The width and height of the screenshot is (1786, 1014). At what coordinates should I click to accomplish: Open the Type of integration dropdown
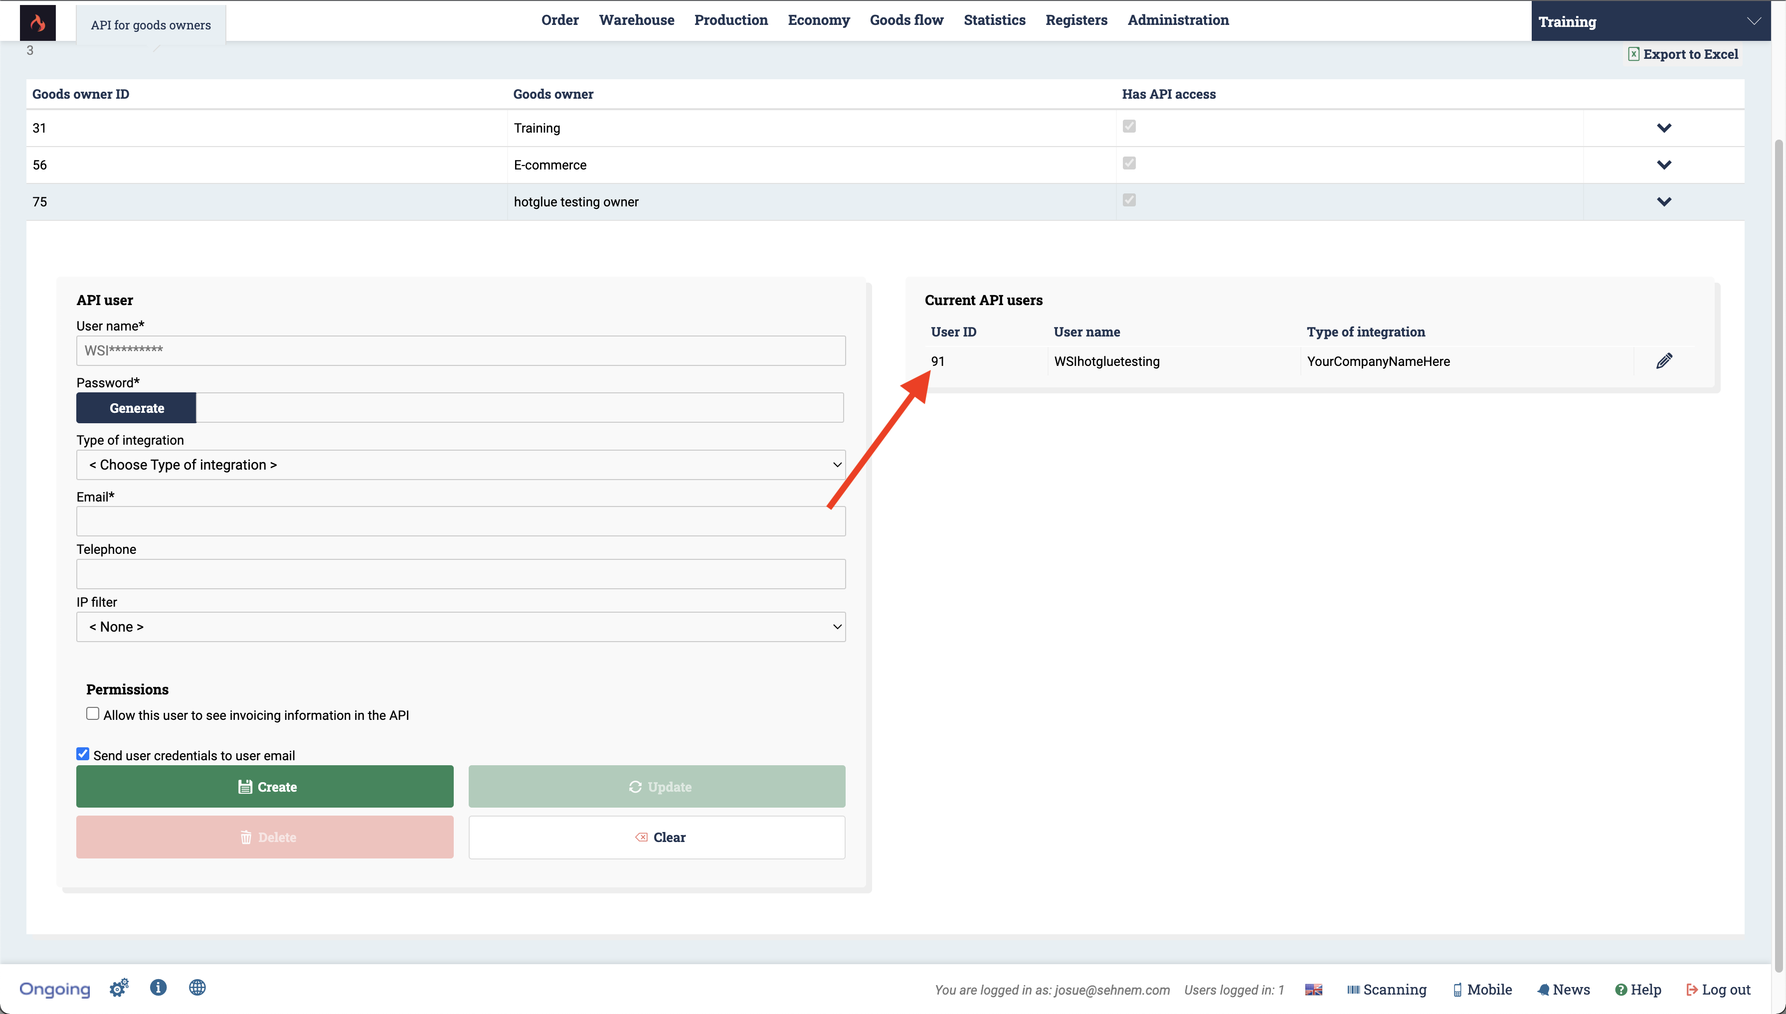460,465
